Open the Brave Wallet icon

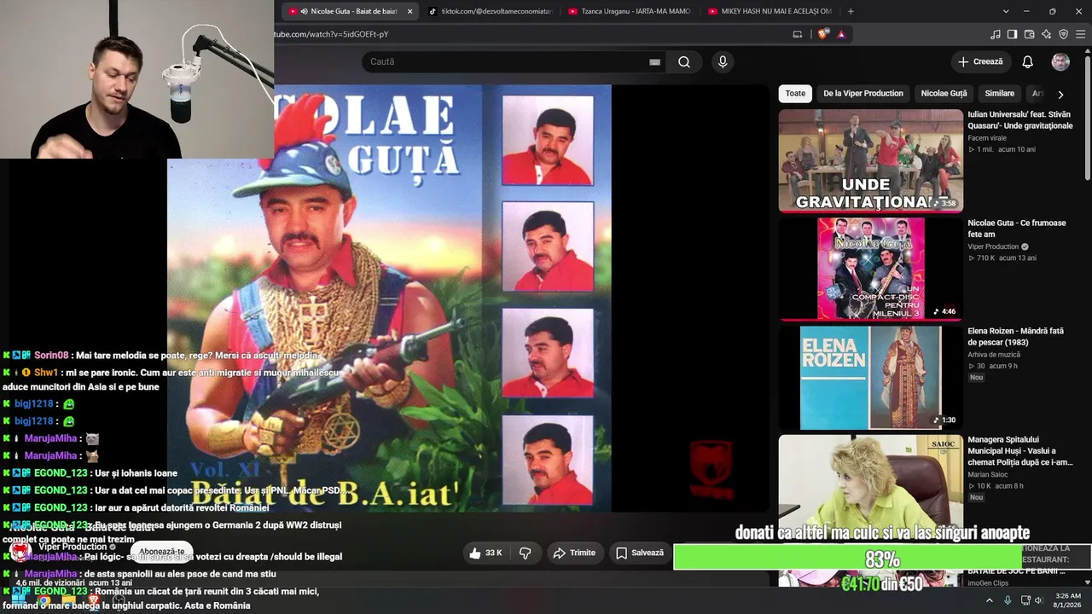coord(1029,34)
